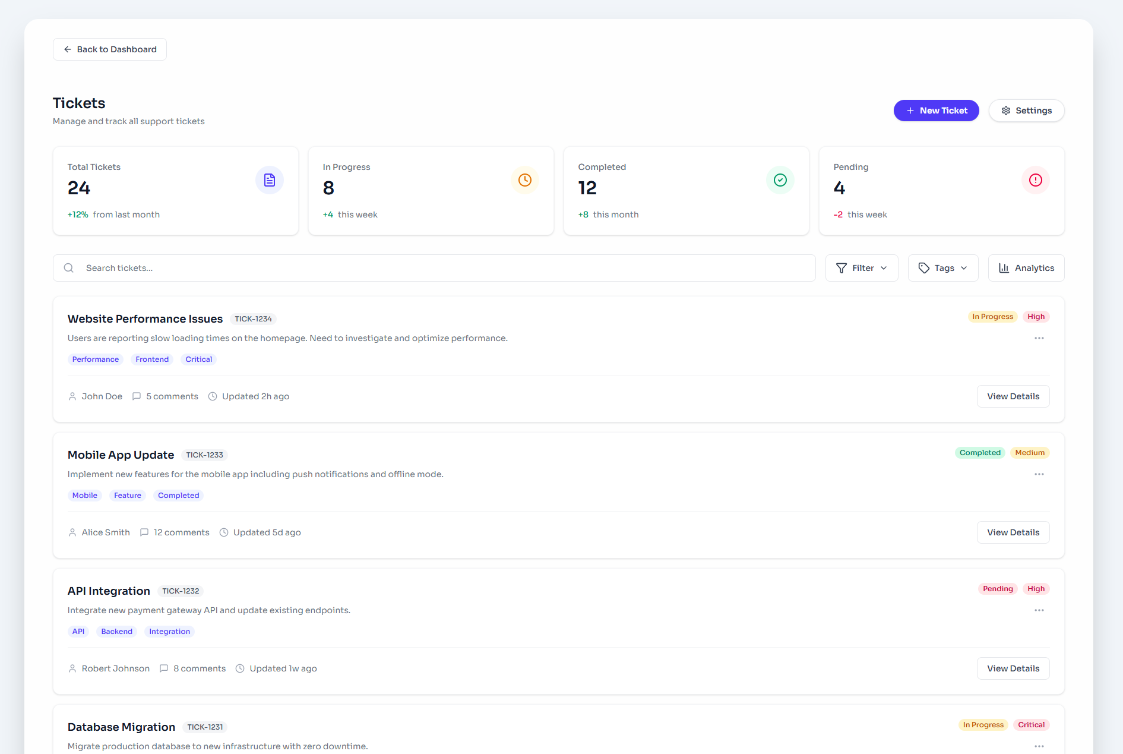Open more options for Website Performance Issues
This screenshot has height=754, width=1123.
pyautogui.click(x=1039, y=338)
